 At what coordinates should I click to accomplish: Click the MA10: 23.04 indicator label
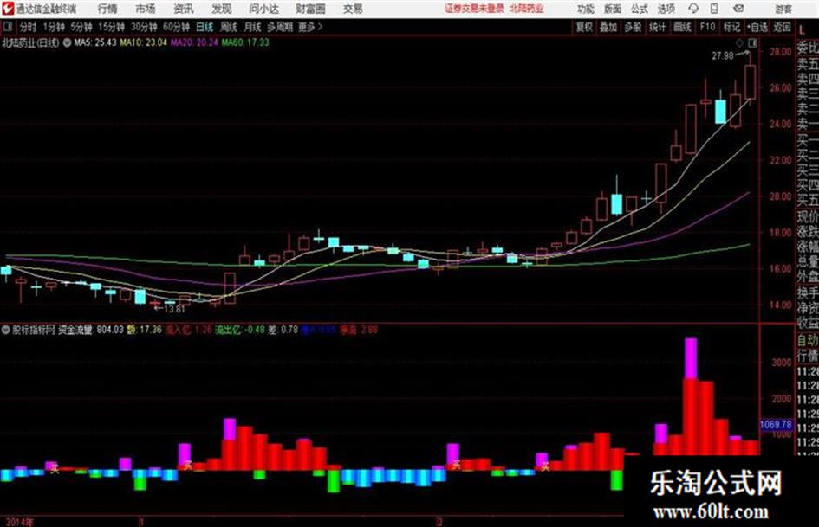(144, 42)
